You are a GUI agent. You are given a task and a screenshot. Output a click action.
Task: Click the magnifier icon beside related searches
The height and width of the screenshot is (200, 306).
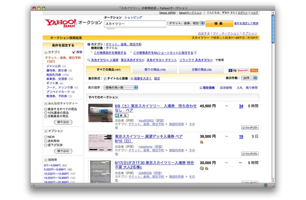click(89, 60)
